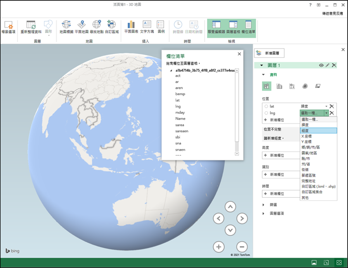Switch to 平面地圖 (Flat Map)
Viewport: 348px width, 268px height.
coord(81,27)
